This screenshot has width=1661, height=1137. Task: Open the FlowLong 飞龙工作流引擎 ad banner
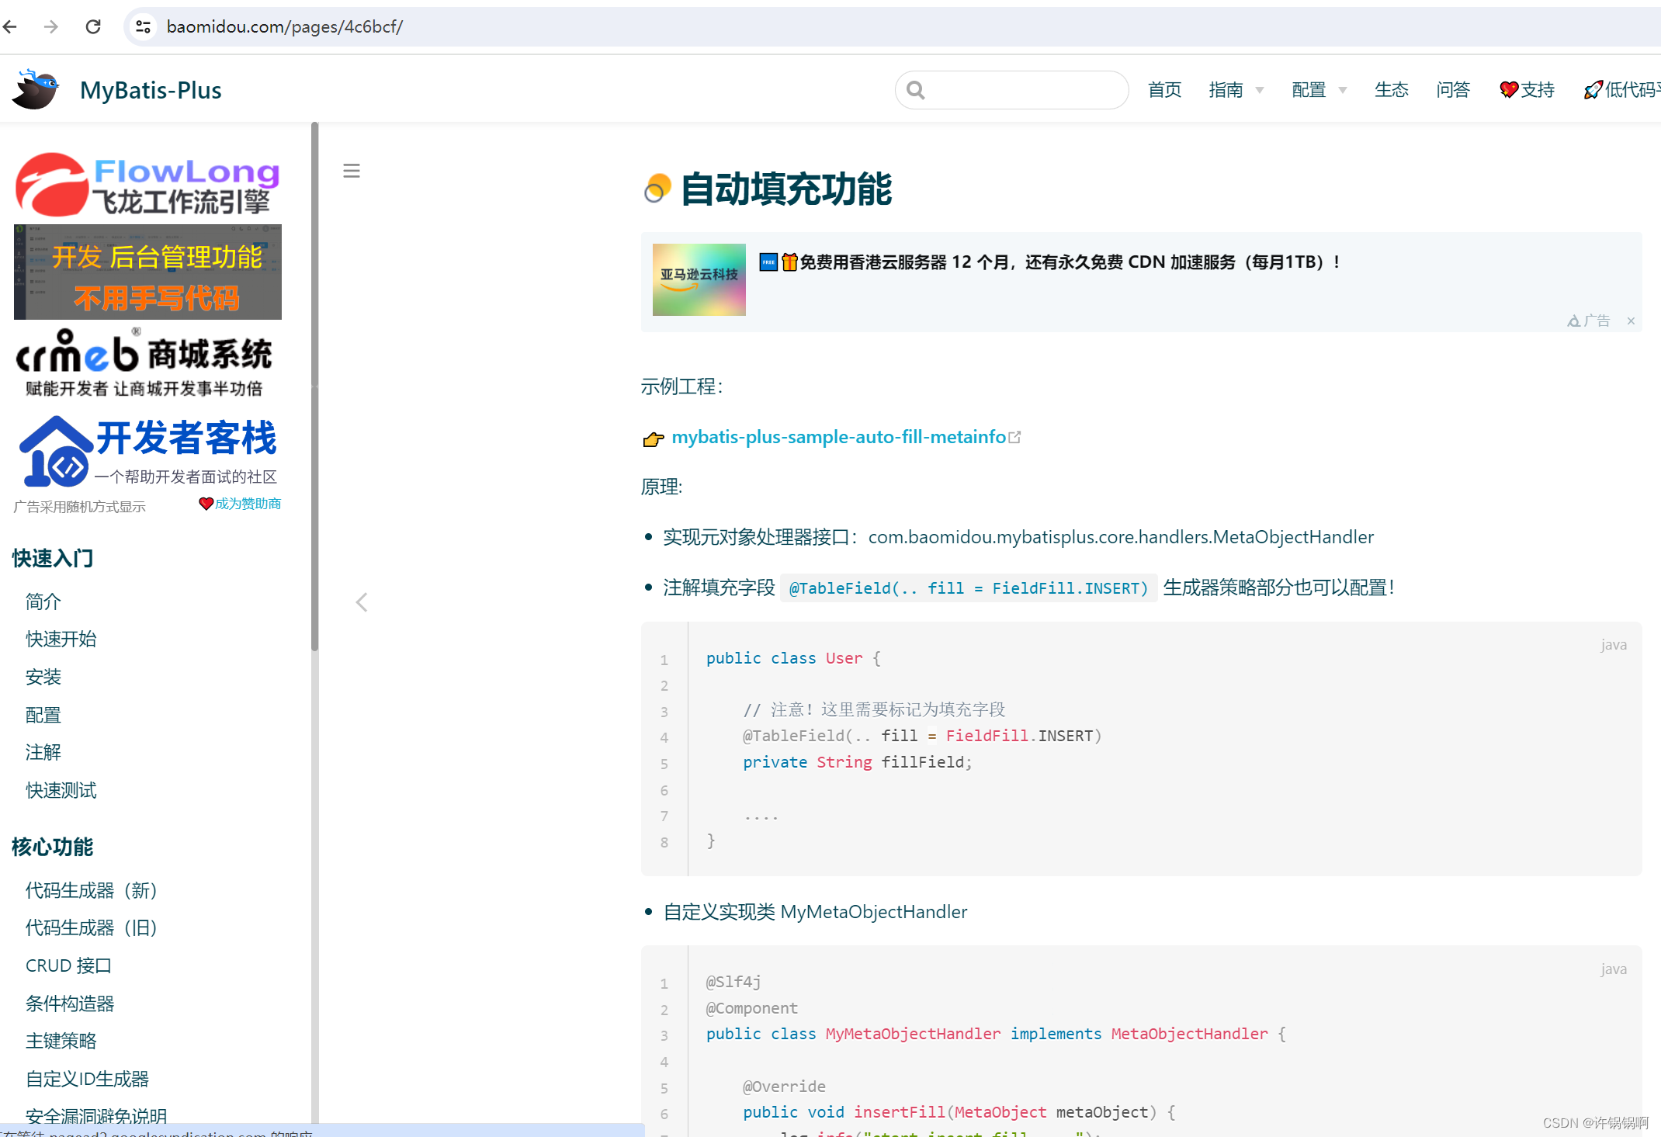click(147, 184)
